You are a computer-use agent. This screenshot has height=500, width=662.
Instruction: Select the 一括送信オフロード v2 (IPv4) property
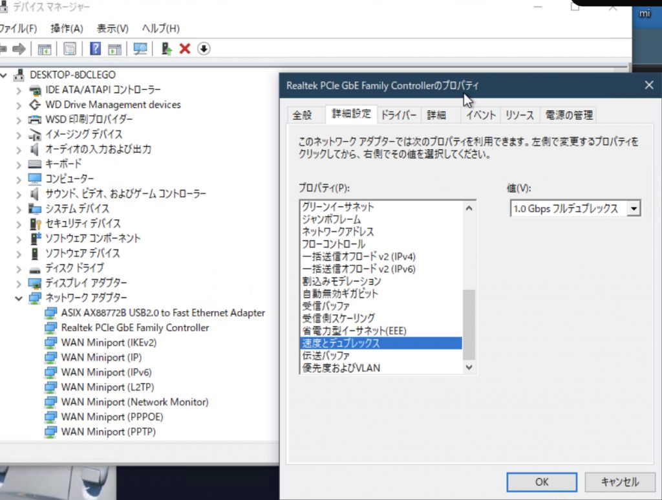coord(381,256)
